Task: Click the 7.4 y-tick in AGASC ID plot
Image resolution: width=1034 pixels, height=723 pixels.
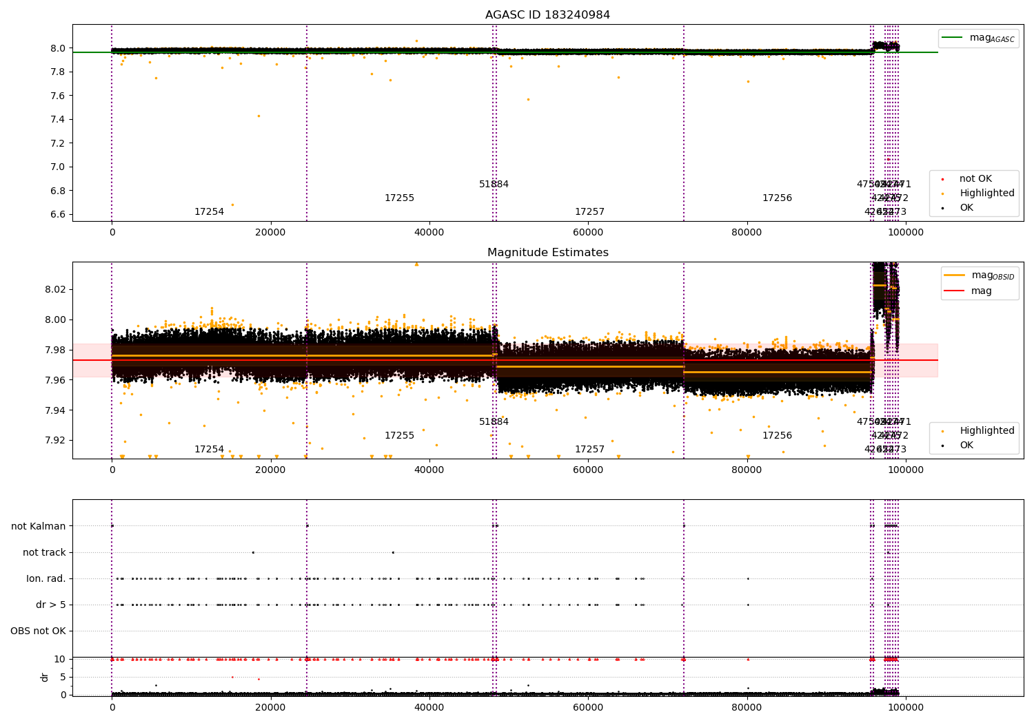Action: click(x=58, y=119)
